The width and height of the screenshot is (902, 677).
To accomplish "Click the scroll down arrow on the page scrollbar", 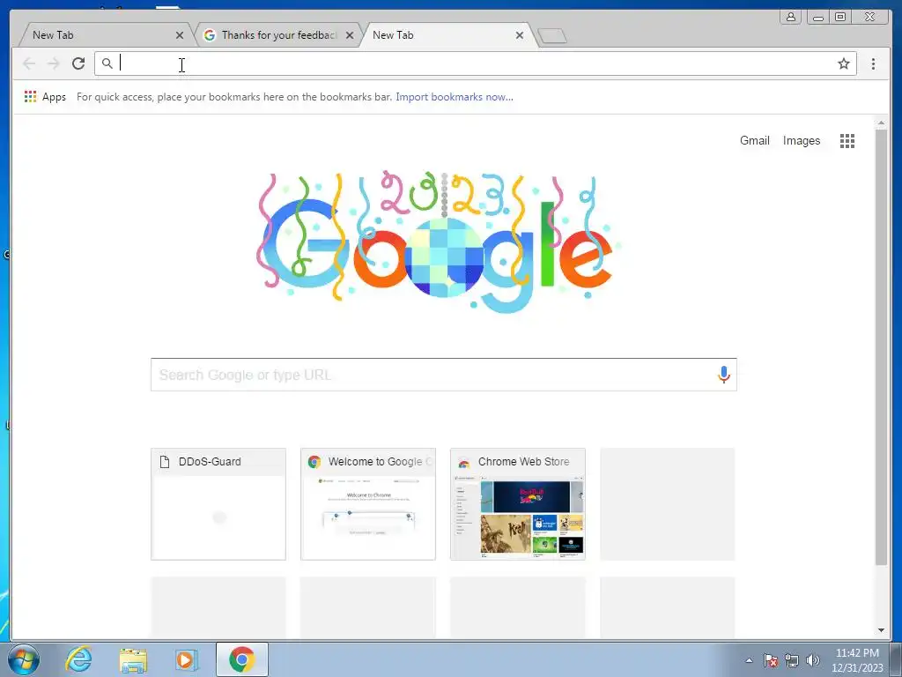I will 881,630.
